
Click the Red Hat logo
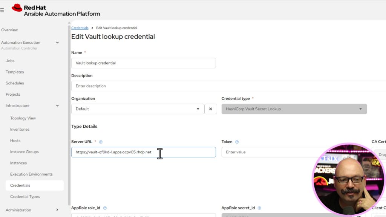(x=56, y=10)
